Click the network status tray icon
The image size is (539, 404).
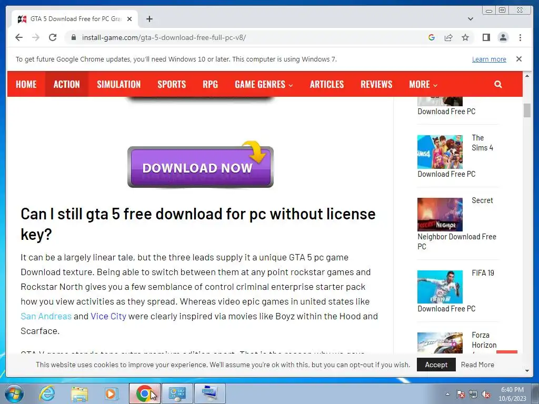[x=473, y=395]
